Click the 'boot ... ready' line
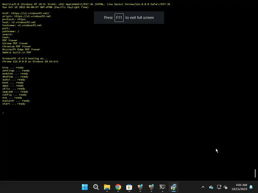This screenshot has height=193, width=258. tap(13, 83)
